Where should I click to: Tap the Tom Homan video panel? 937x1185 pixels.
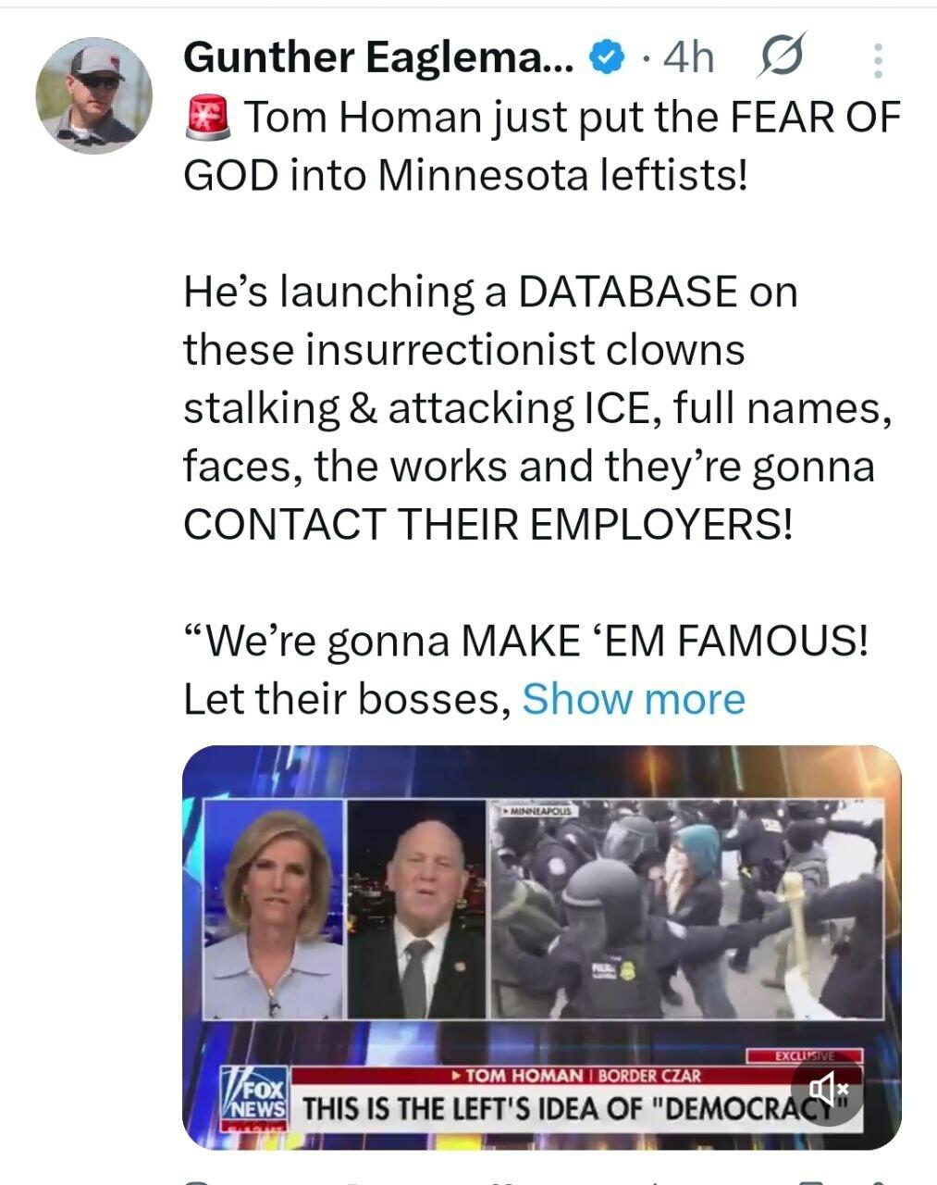416,909
